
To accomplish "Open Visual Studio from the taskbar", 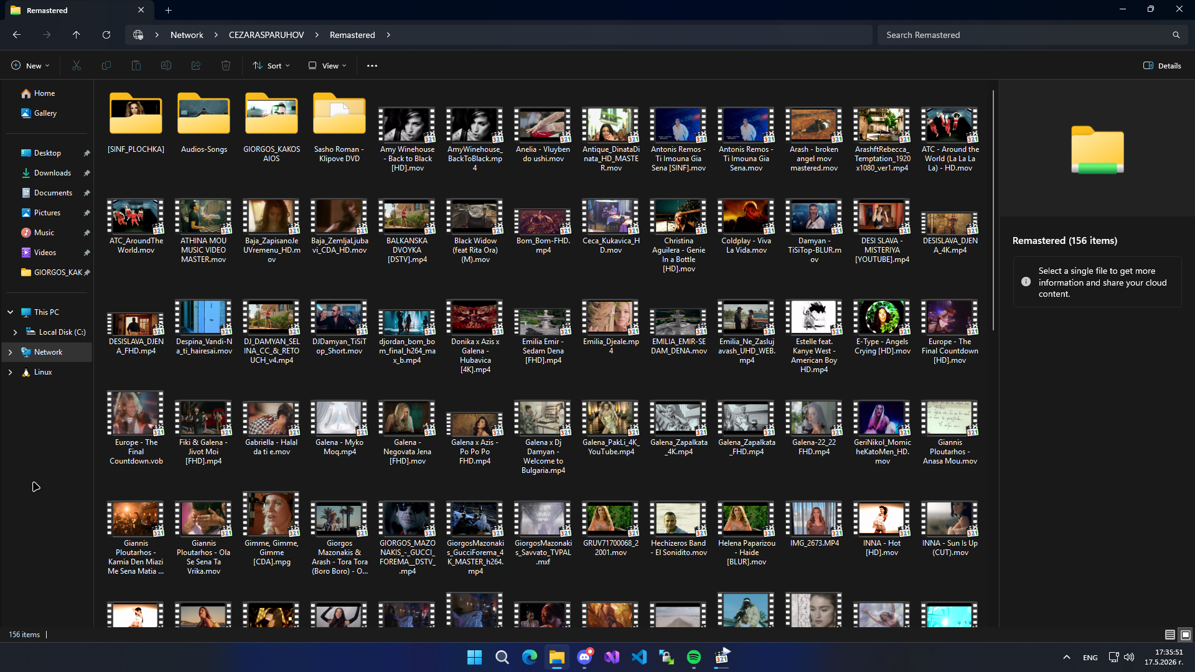I will pyautogui.click(x=612, y=657).
